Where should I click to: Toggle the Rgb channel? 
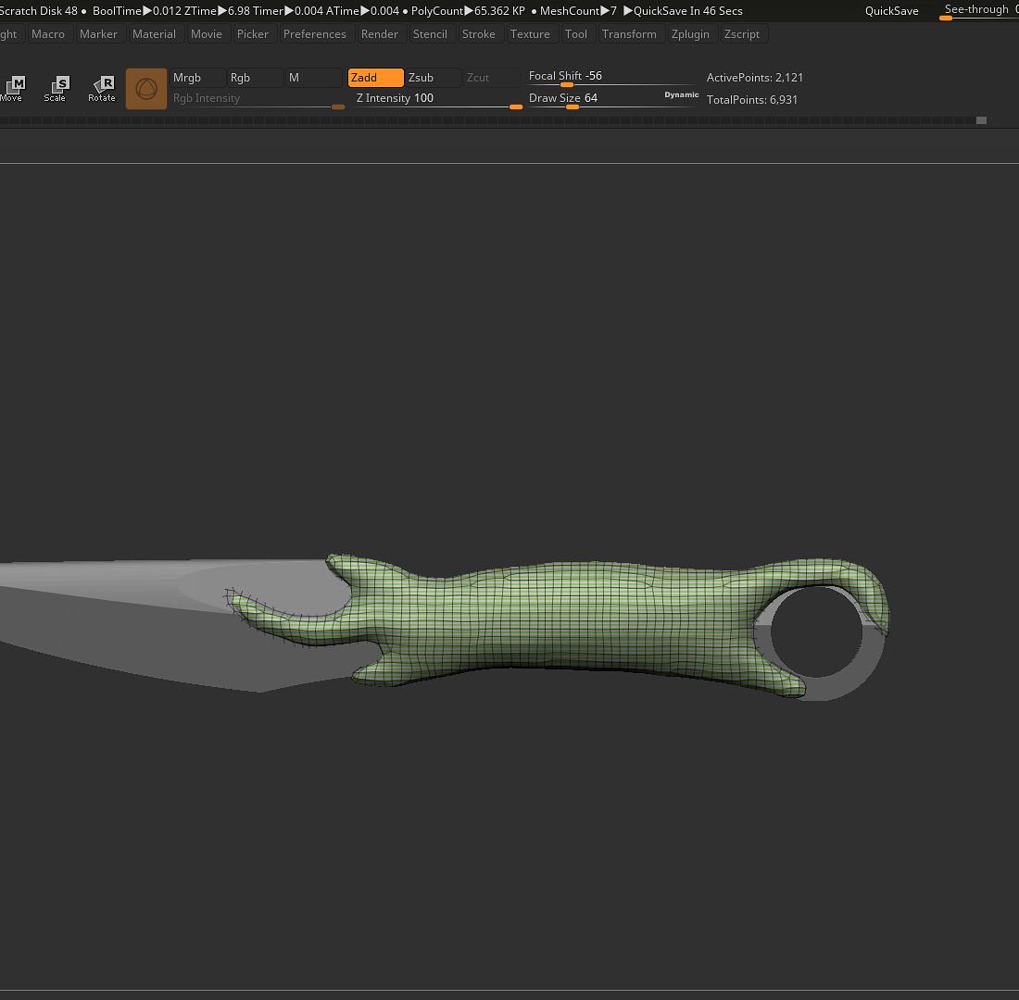coord(255,78)
